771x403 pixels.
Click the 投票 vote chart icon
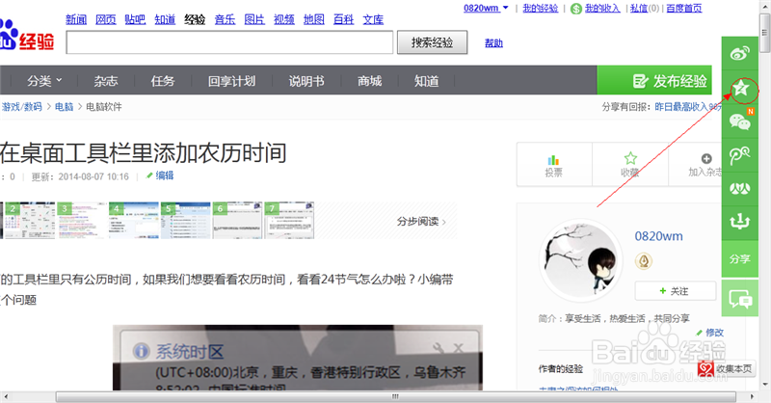tap(553, 160)
